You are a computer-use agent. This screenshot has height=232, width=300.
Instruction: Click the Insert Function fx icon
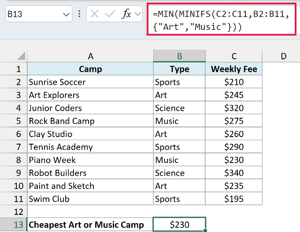click(126, 14)
